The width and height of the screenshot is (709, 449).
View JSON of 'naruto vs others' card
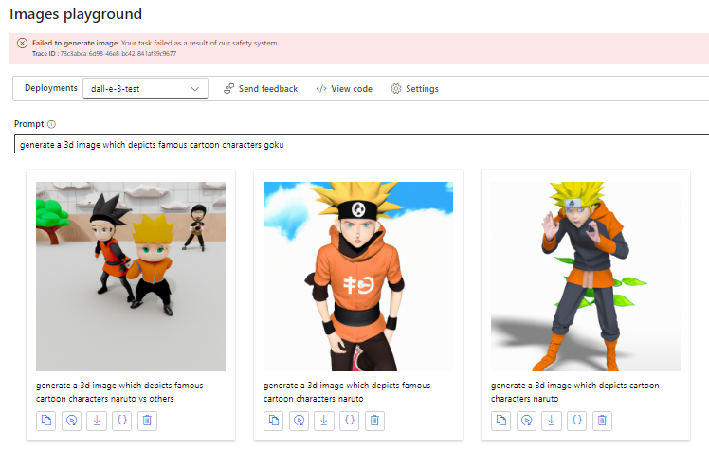click(122, 421)
